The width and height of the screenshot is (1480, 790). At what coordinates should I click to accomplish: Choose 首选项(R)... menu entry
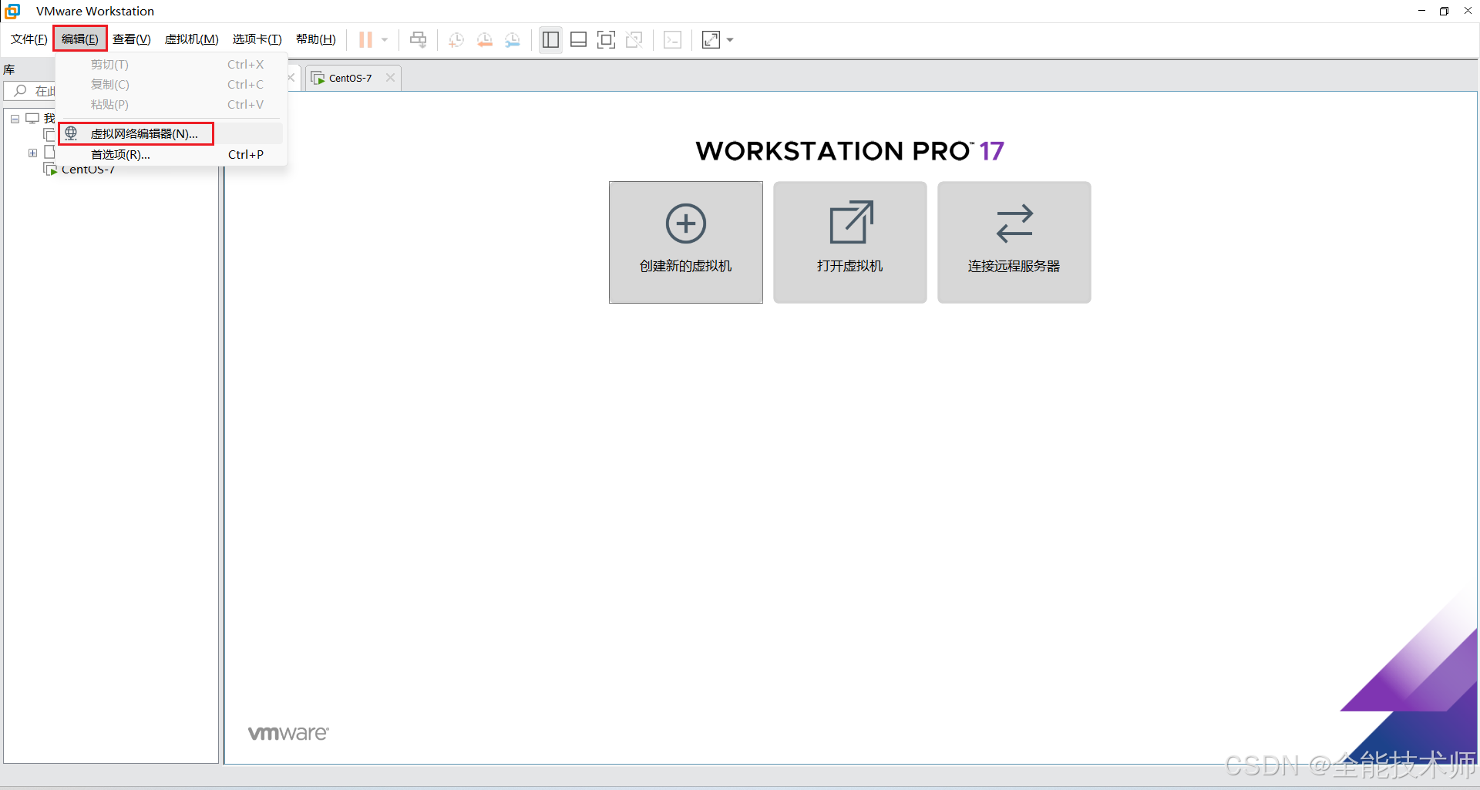[x=171, y=154]
